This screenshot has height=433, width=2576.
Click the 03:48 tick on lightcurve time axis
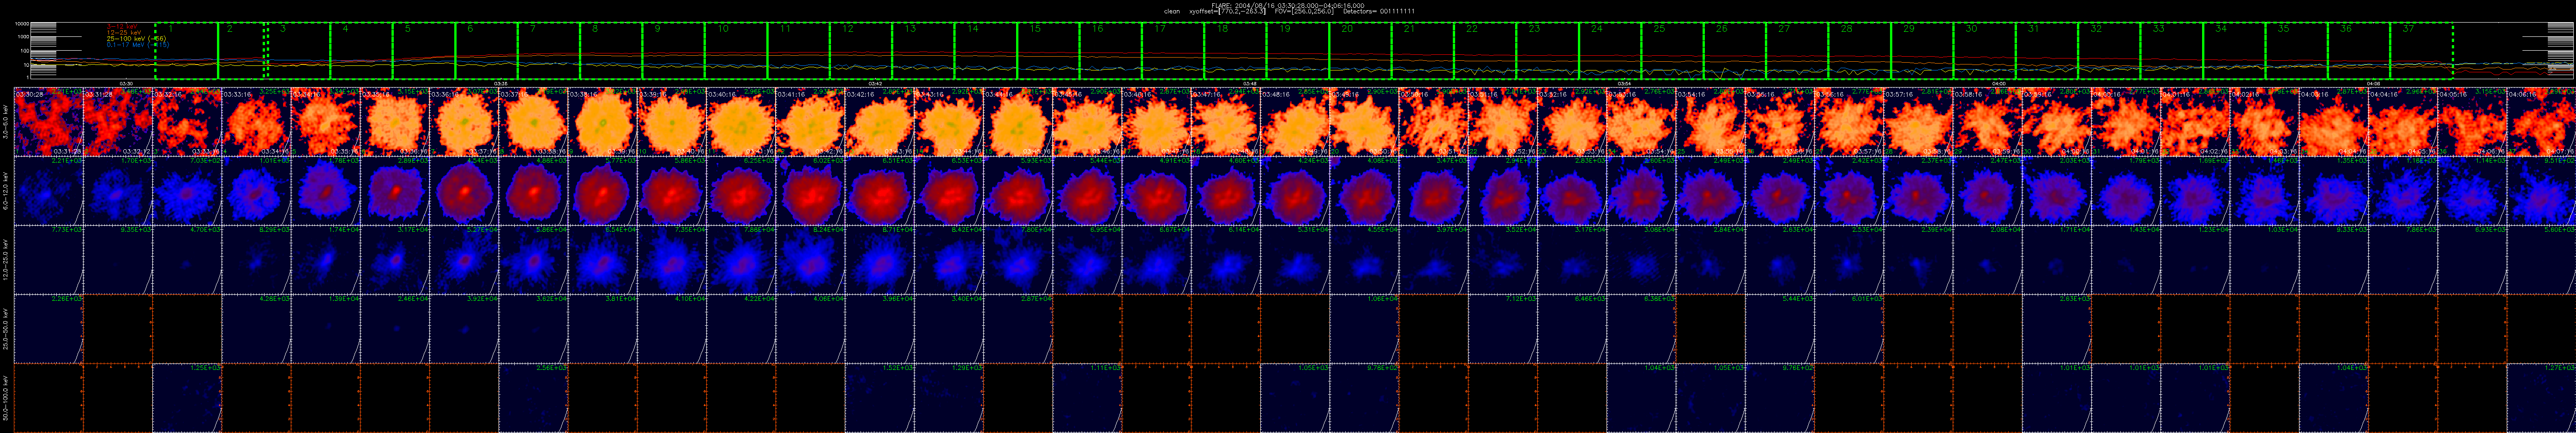(1250, 83)
